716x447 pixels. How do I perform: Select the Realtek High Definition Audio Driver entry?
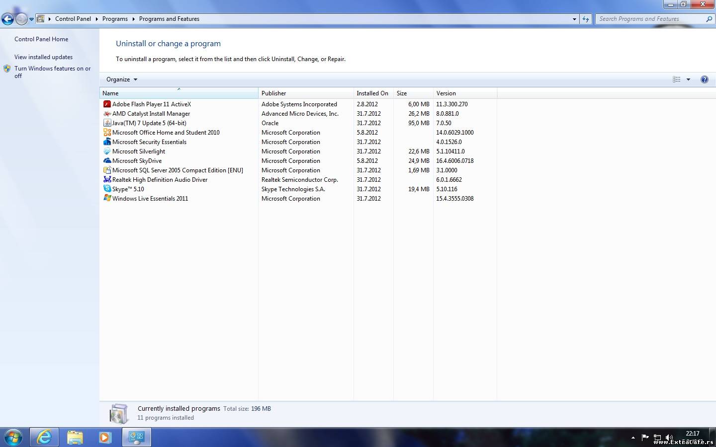coord(298,180)
